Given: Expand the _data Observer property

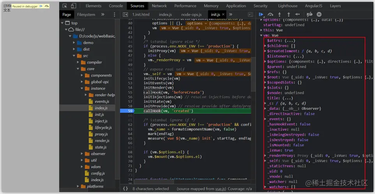Looking at the screenshot, I should [x=265, y=108].
